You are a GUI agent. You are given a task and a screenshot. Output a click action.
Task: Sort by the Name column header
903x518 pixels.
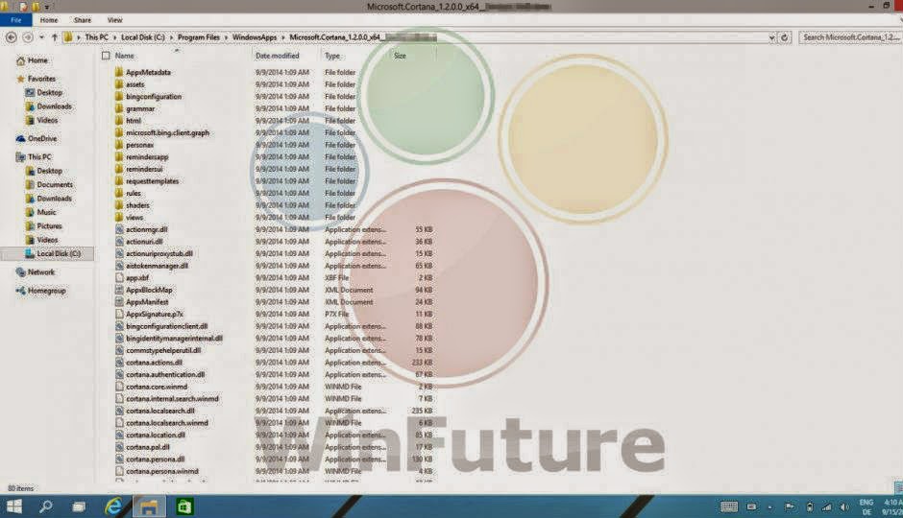[x=124, y=56]
